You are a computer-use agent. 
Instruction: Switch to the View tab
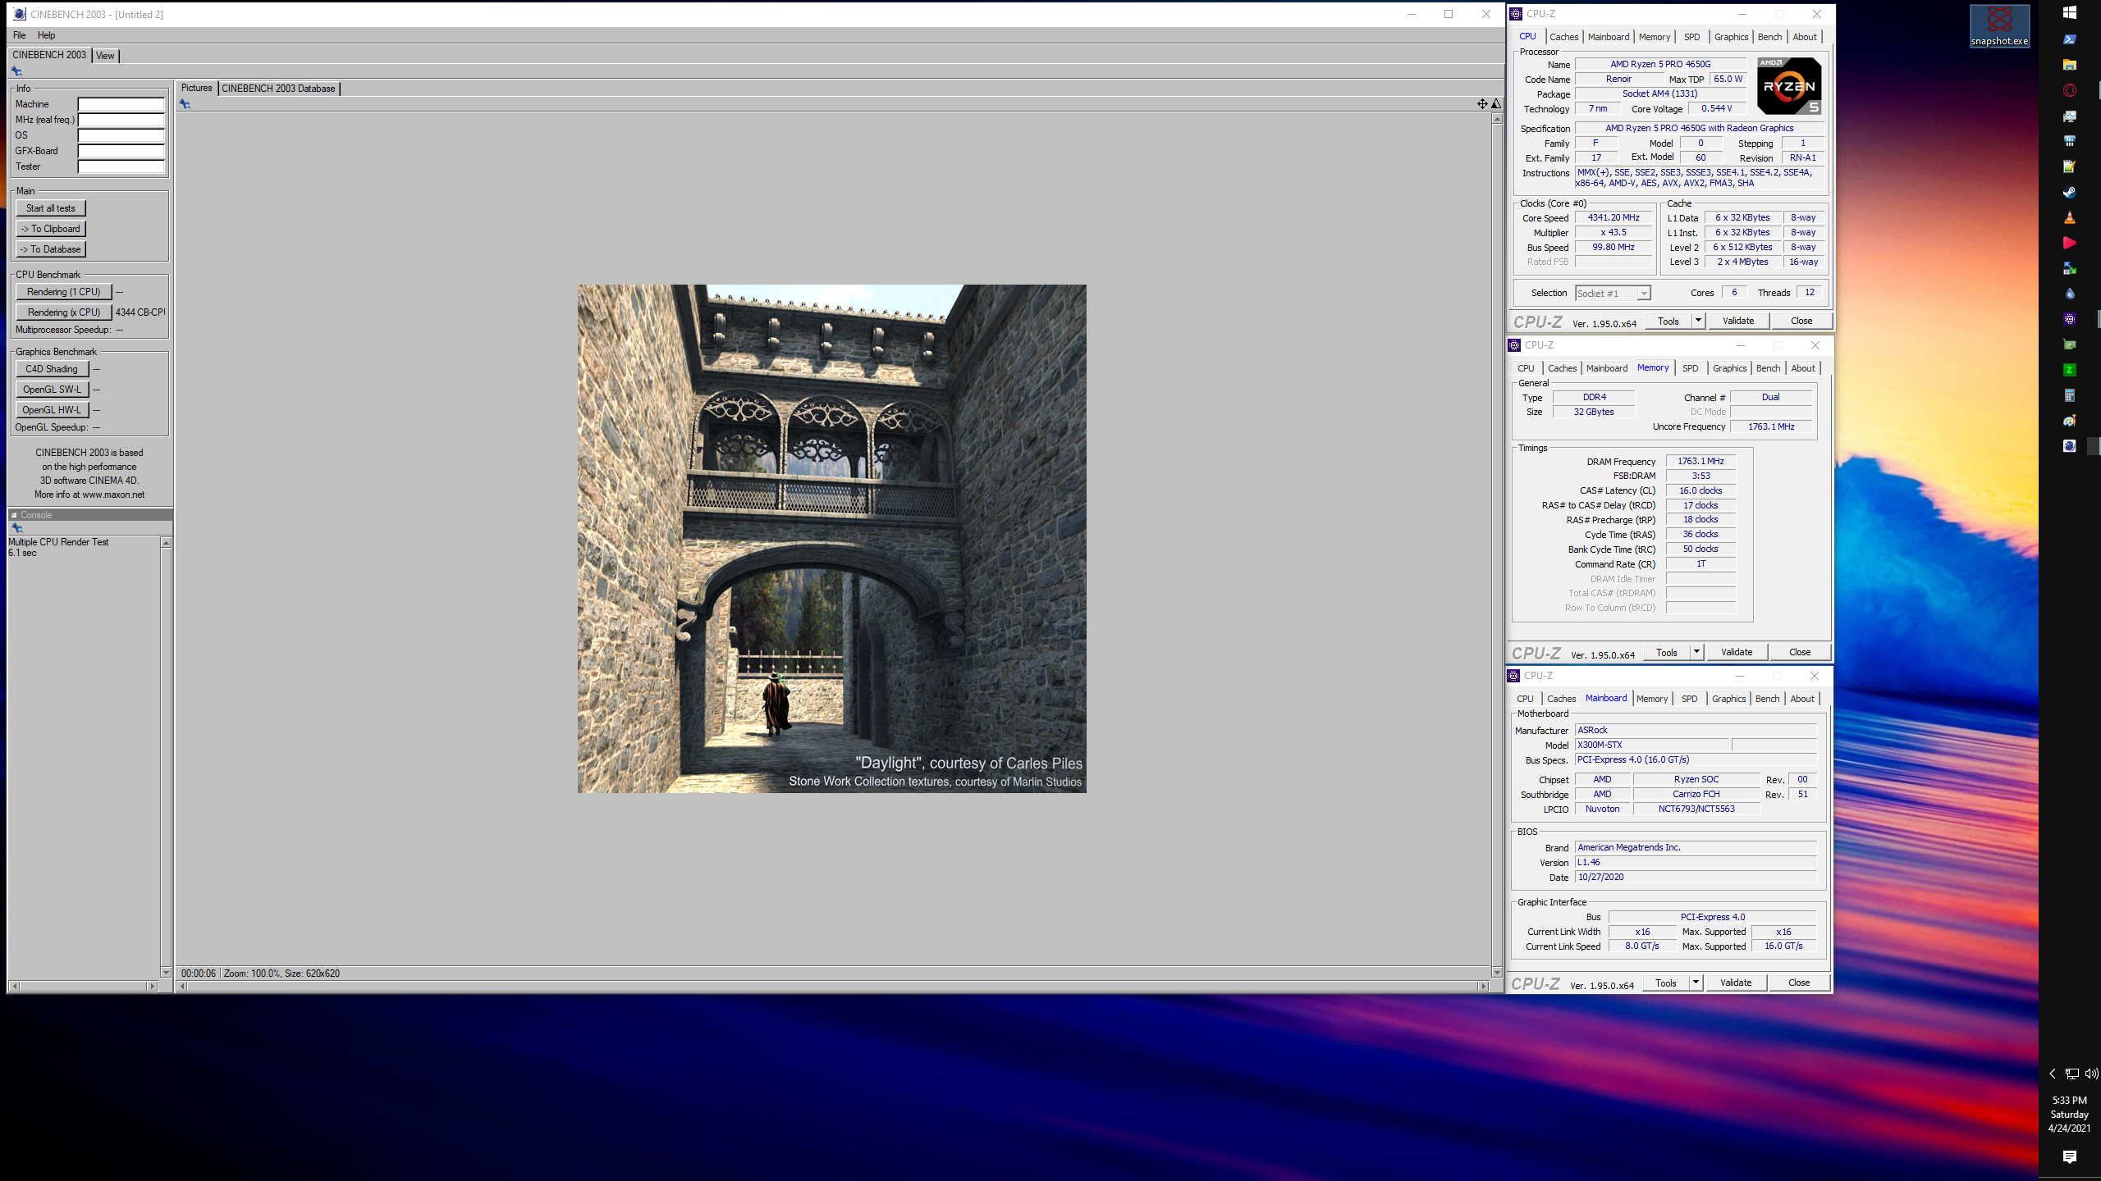pyautogui.click(x=105, y=56)
